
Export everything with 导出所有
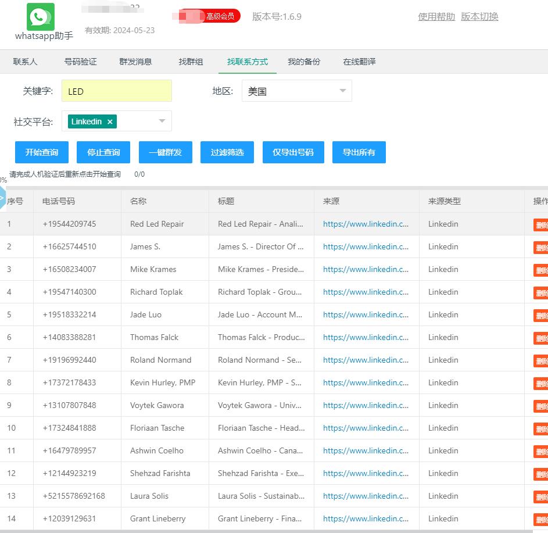coord(359,152)
